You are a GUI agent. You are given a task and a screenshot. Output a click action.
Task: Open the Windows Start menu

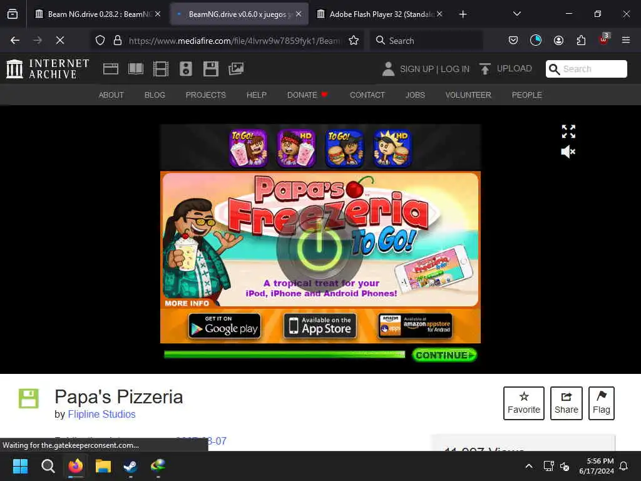(20, 466)
